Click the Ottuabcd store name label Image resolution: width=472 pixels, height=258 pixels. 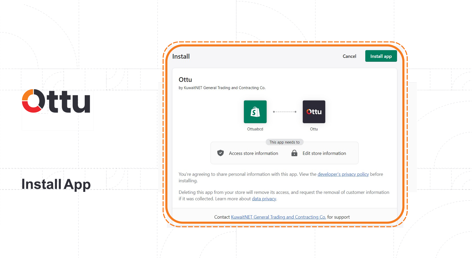coord(255,129)
